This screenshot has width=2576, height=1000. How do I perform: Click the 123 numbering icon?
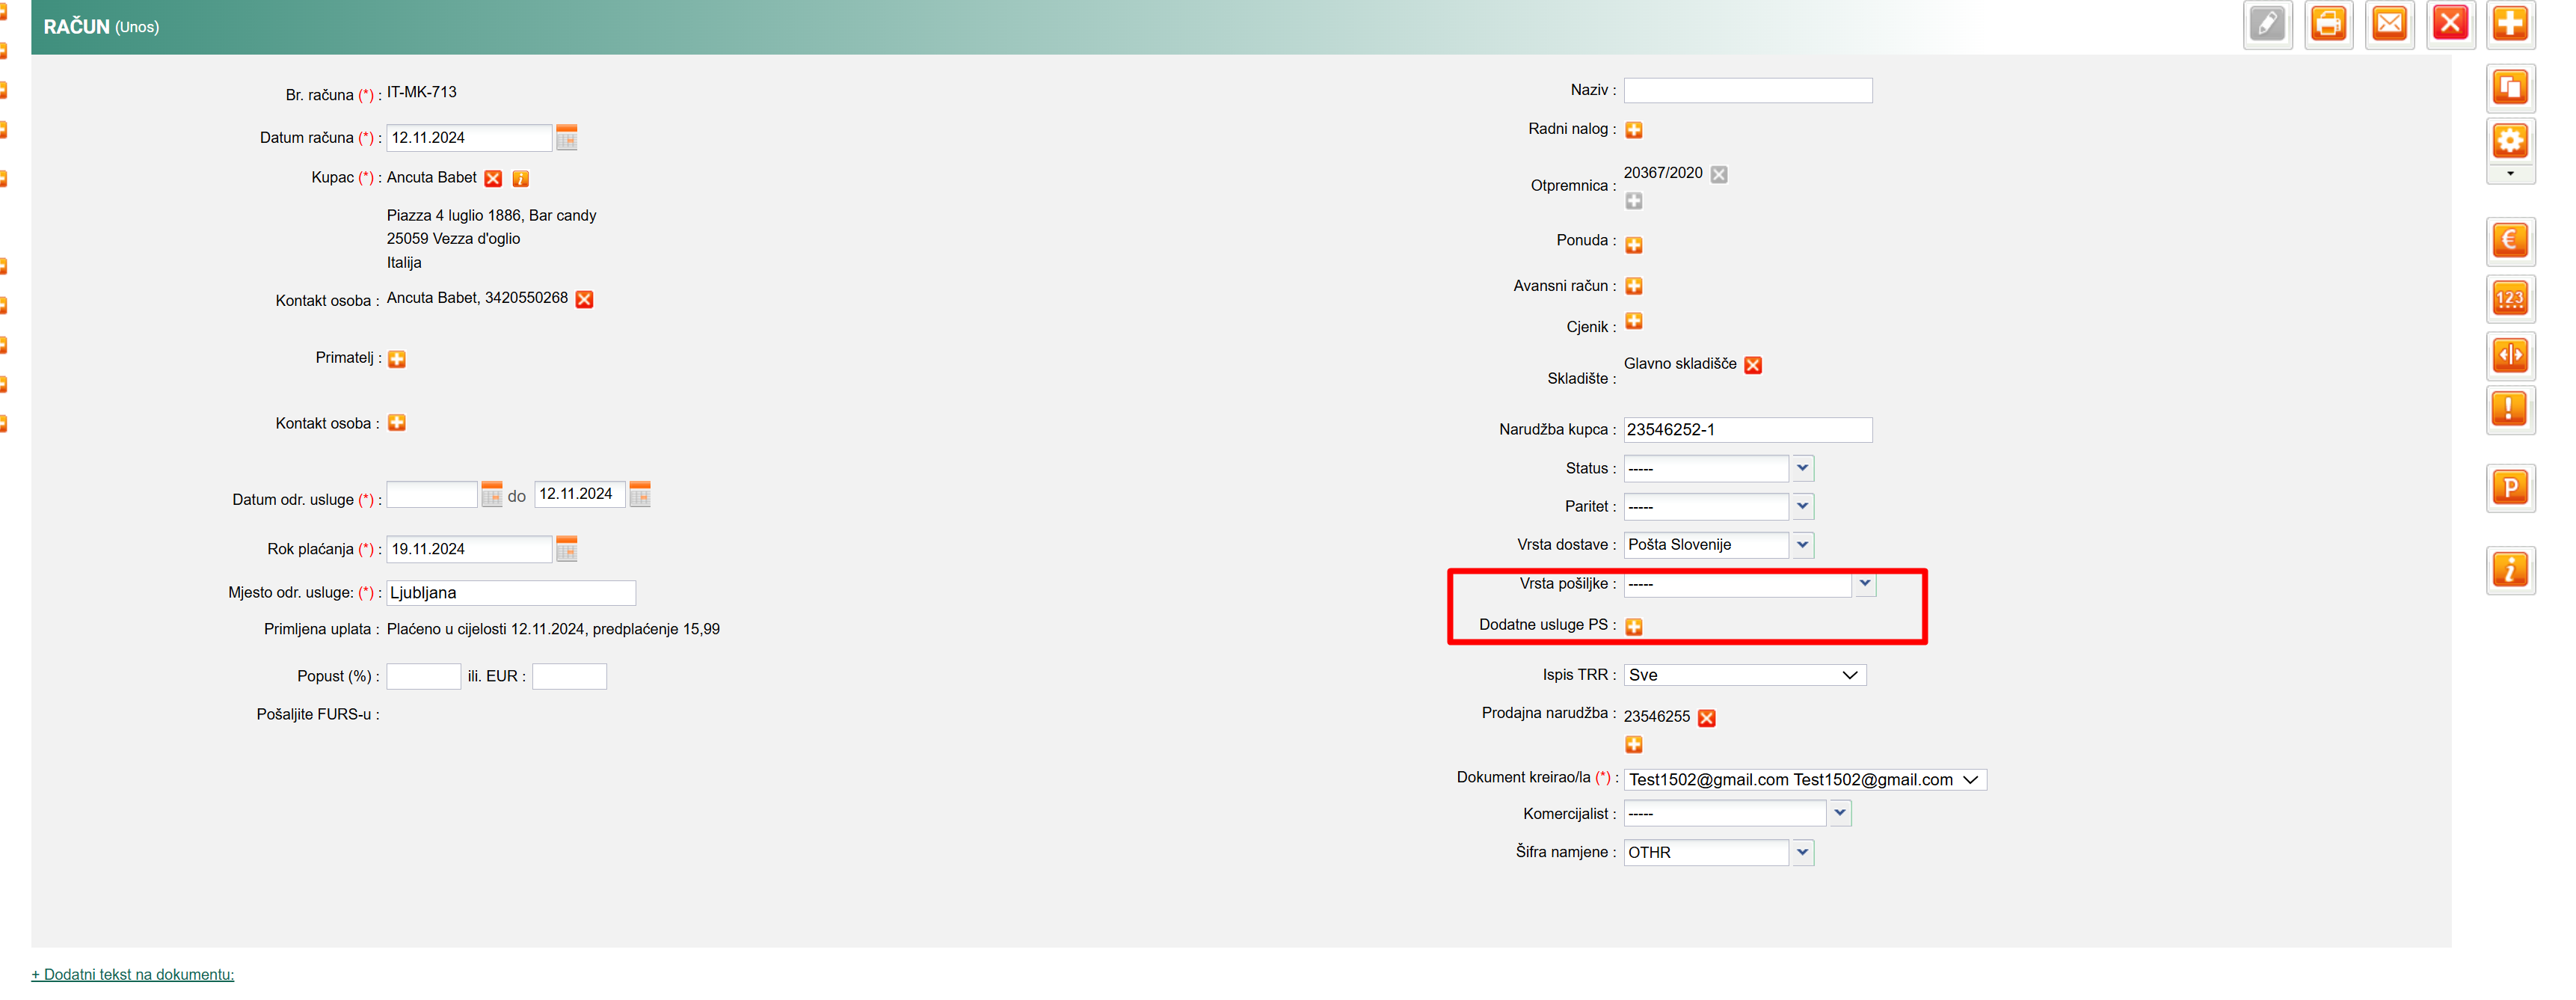[2510, 298]
